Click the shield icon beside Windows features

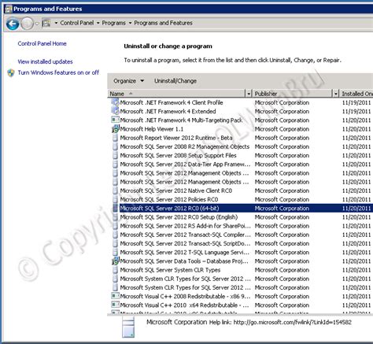pyautogui.click(x=11, y=72)
